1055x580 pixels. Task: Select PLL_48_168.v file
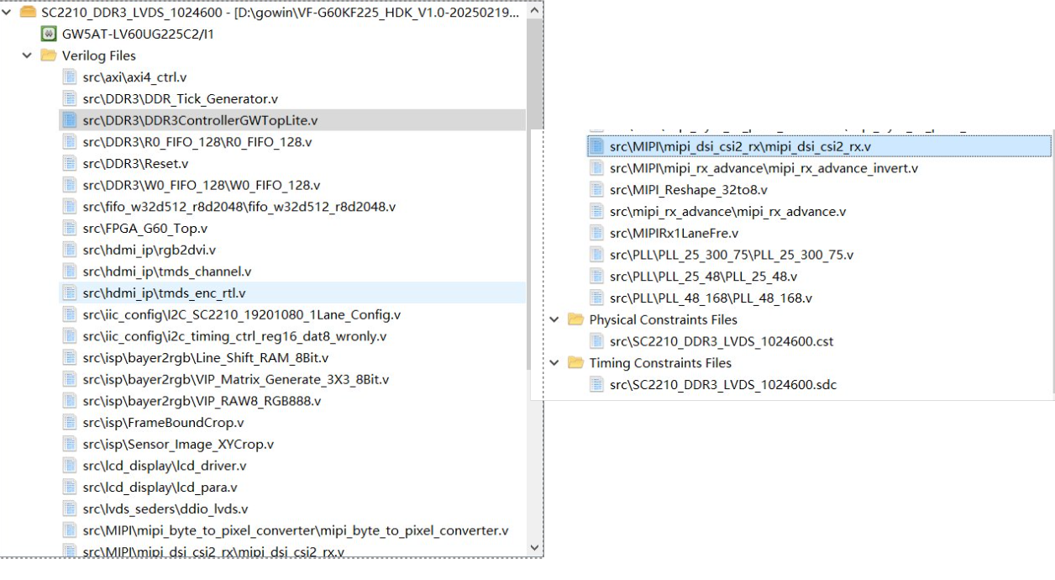coord(711,298)
